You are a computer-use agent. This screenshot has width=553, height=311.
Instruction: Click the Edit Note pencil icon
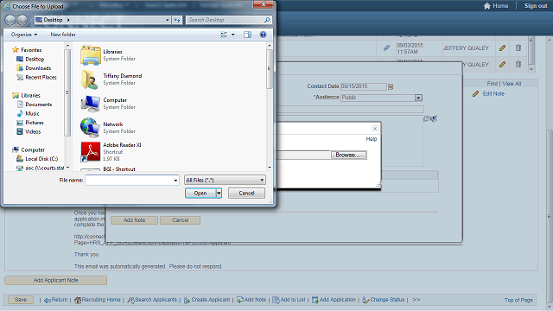coord(475,94)
